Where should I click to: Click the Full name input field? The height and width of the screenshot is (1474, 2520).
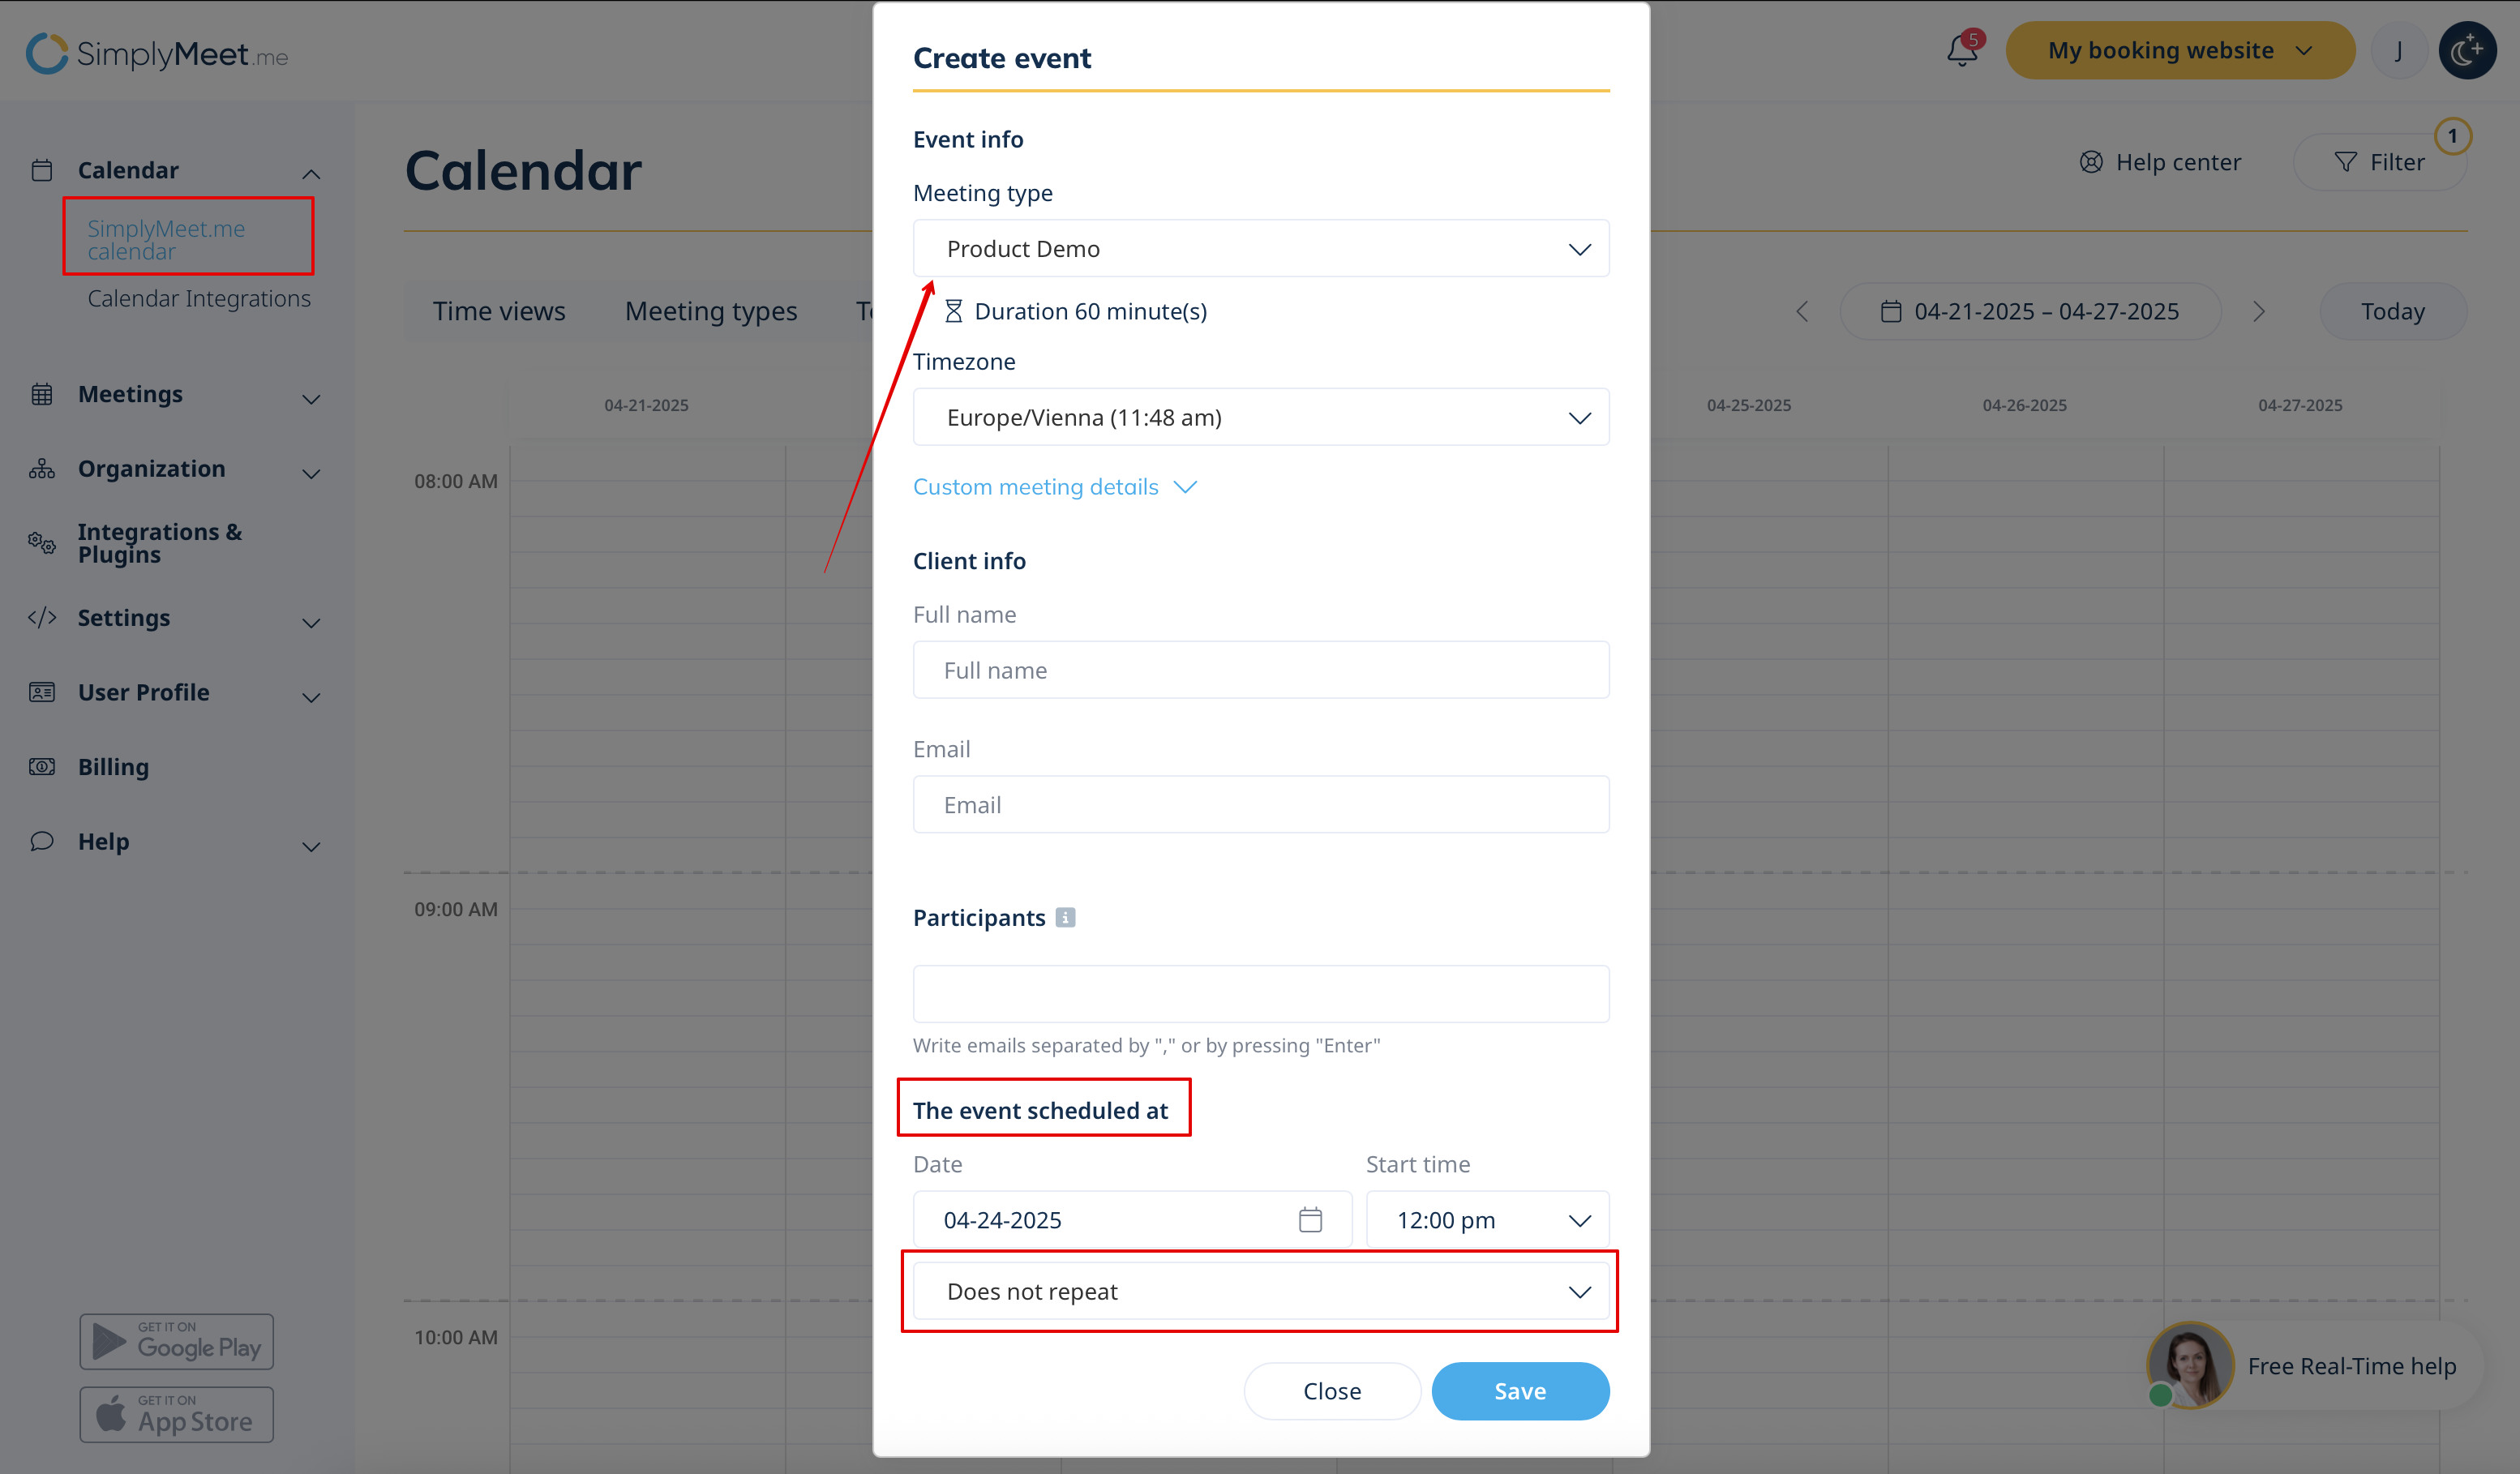coord(1260,670)
